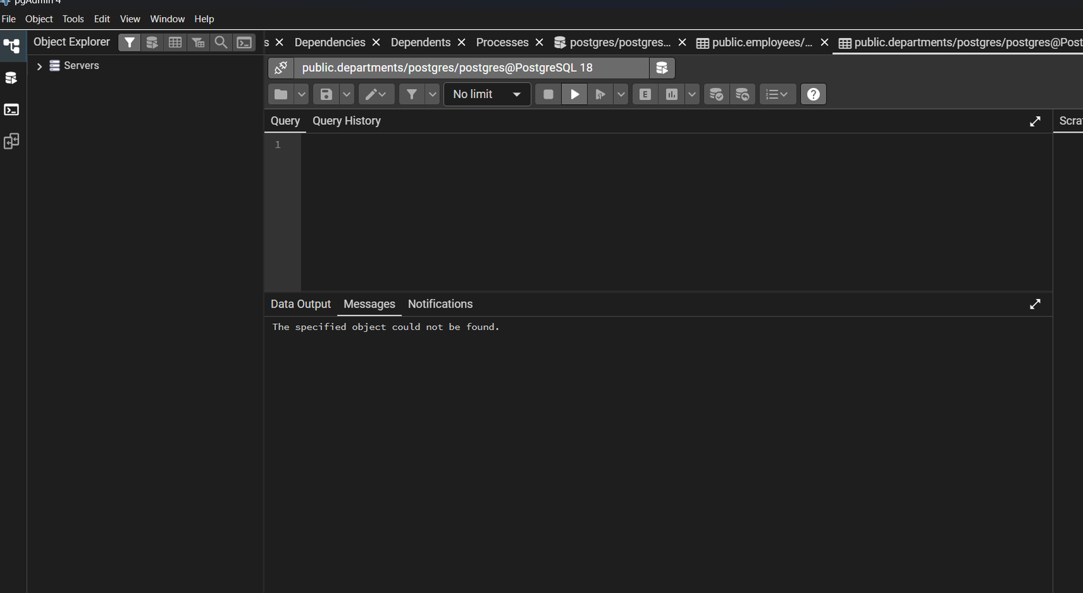Open the Macros list dropdown

777,94
